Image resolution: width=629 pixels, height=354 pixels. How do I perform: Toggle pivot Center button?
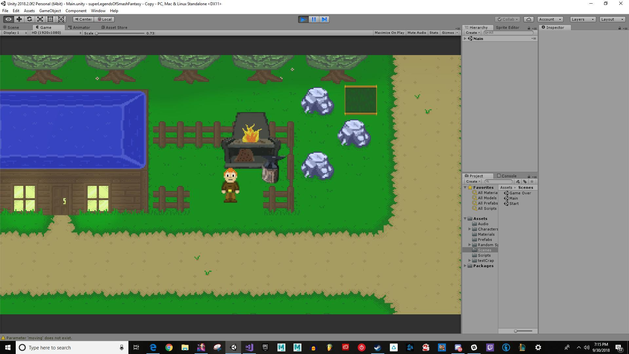pyautogui.click(x=83, y=19)
